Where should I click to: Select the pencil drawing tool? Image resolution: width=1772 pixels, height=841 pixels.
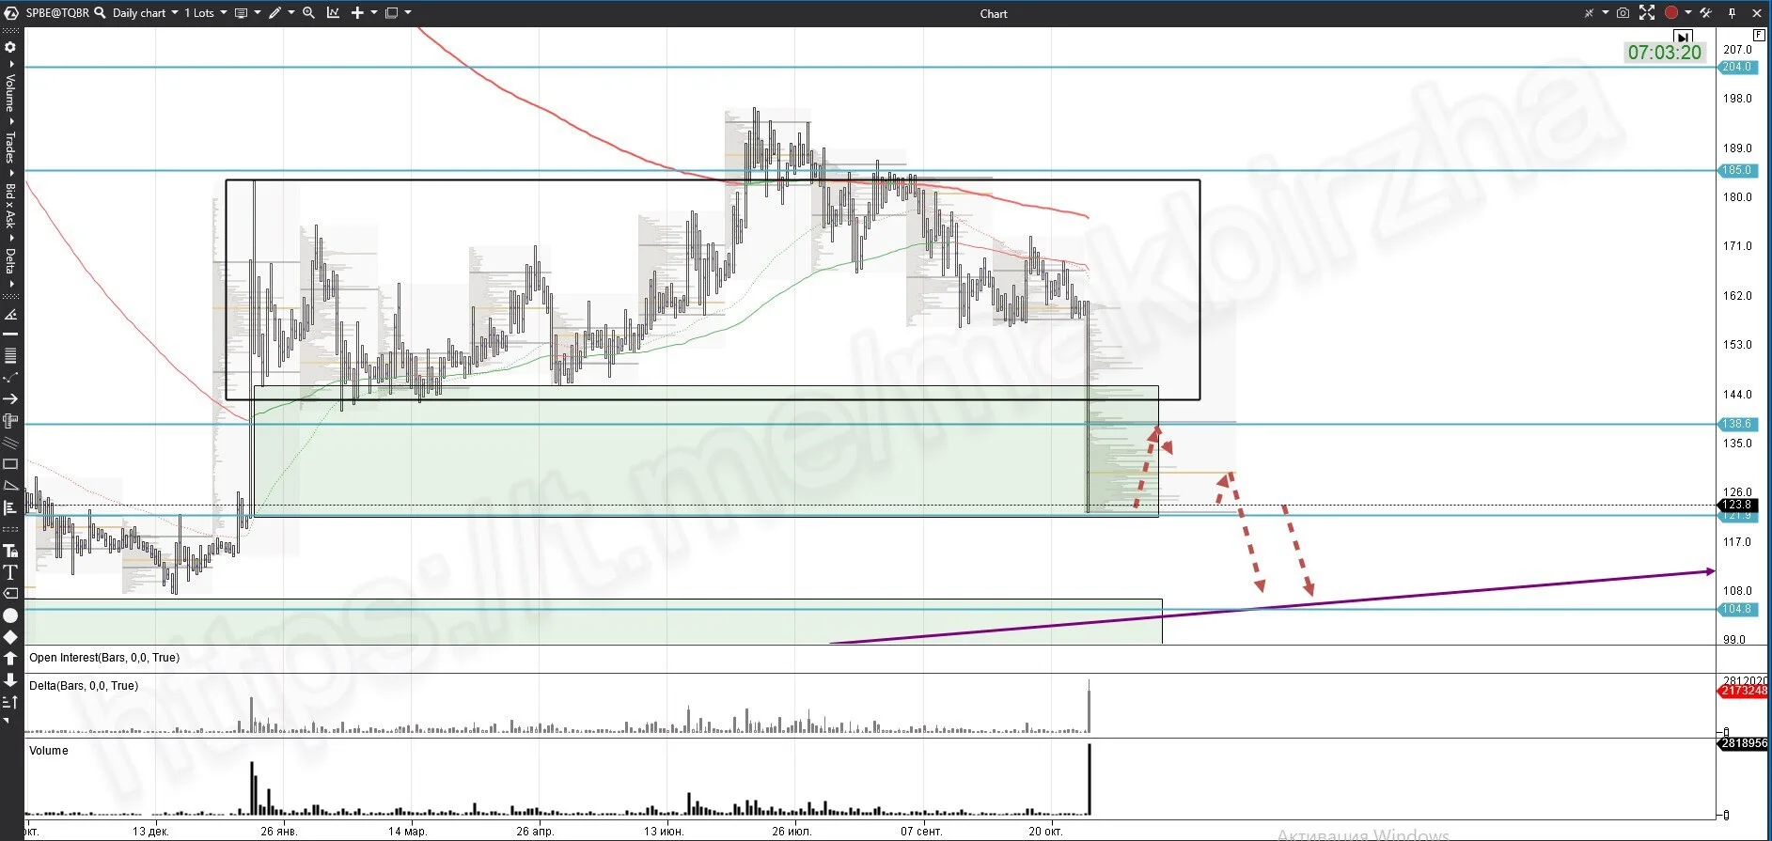pos(274,13)
